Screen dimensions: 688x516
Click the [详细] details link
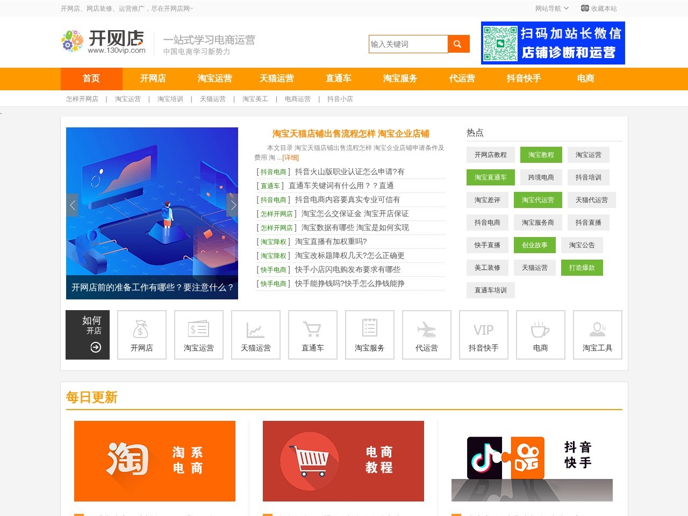[290, 157]
